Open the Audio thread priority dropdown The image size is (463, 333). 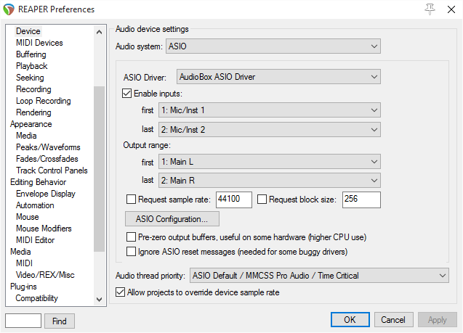(x=318, y=276)
